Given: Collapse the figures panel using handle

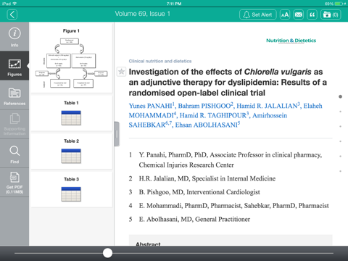Looking at the screenshot, I should pos(117,134).
